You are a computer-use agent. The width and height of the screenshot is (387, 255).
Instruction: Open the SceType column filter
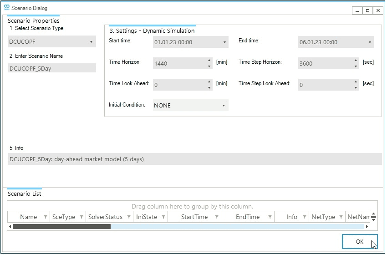pos(81,217)
